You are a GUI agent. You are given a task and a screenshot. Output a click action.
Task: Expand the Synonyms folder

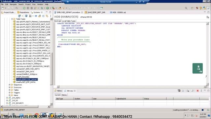(10, 87)
